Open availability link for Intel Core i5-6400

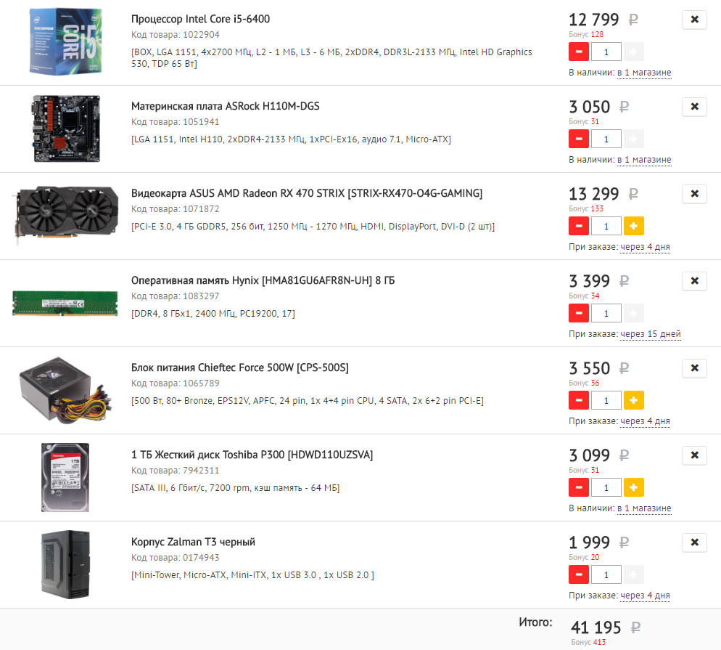(x=644, y=73)
